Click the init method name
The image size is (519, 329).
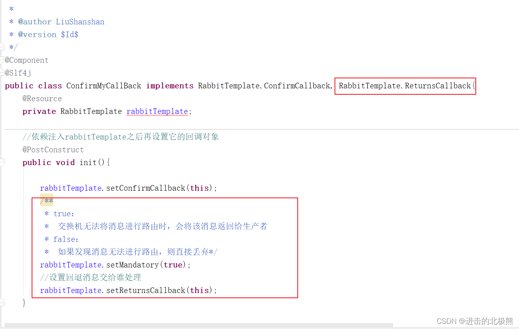pyautogui.click(x=88, y=163)
